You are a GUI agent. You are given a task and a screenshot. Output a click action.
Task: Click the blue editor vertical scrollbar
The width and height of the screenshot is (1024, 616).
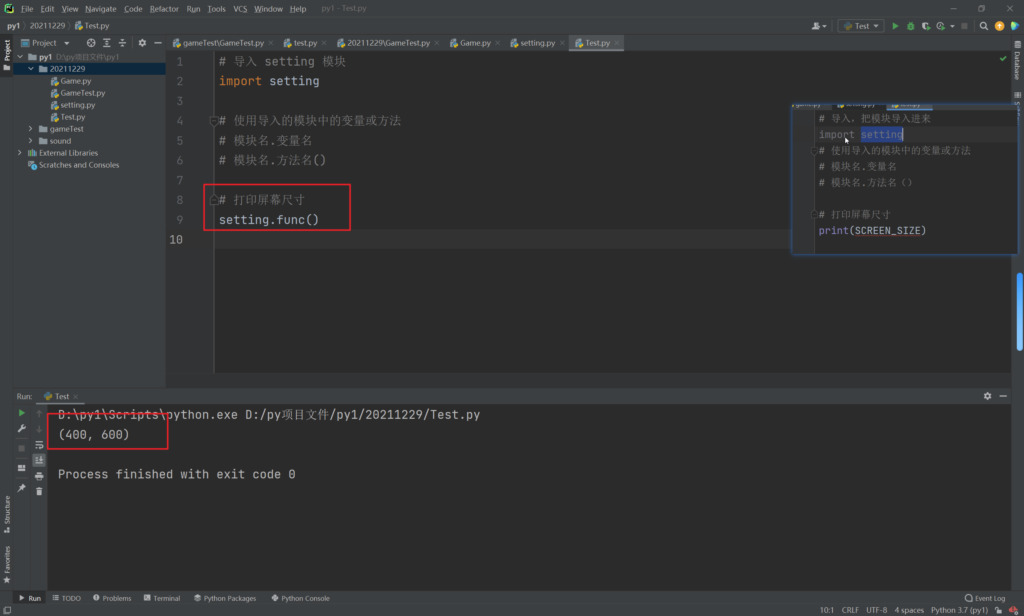pyautogui.click(x=1020, y=311)
